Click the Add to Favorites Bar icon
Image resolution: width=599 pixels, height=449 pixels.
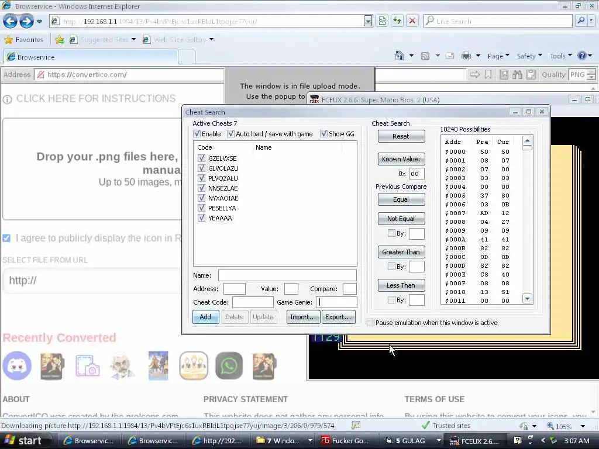60,39
